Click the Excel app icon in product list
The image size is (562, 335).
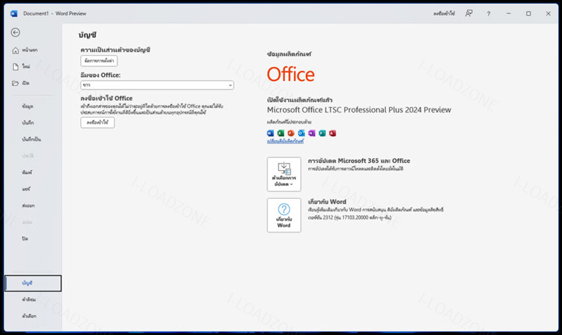[280, 133]
